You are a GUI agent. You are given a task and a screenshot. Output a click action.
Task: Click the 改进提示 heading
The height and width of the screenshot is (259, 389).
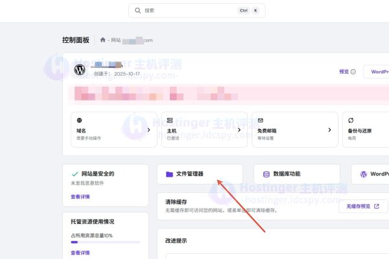pyautogui.click(x=176, y=241)
